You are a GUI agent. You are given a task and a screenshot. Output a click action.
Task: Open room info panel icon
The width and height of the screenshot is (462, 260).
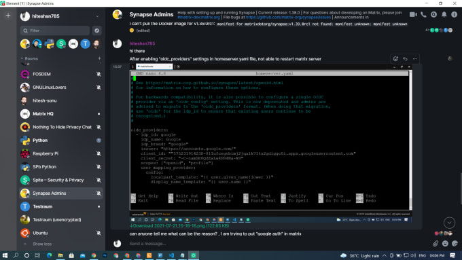(455, 14)
